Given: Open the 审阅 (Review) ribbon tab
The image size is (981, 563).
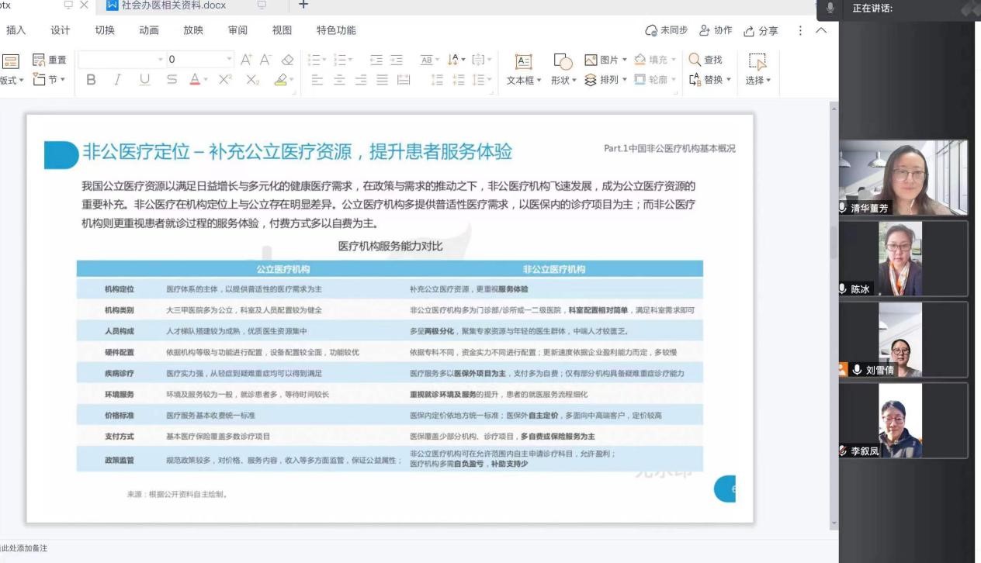Looking at the screenshot, I should click(x=237, y=30).
